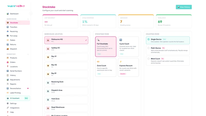Select Dispatch Area location row
206x116 pixels.
(x=66, y=91)
